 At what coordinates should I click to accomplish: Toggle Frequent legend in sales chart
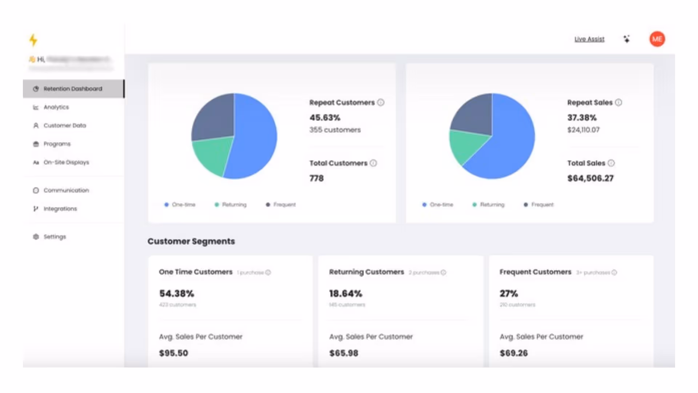tap(539, 205)
